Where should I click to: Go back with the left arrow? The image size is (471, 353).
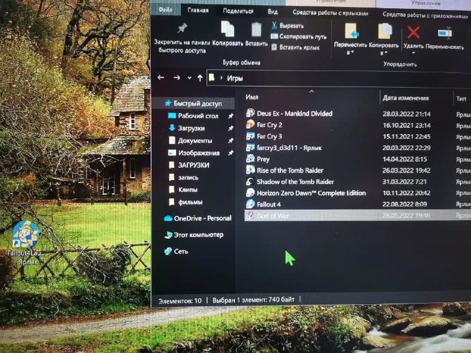pos(161,78)
